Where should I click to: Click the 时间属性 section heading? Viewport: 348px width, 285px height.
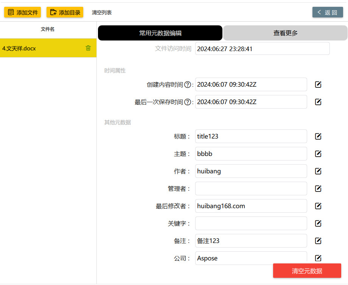click(x=115, y=71)
